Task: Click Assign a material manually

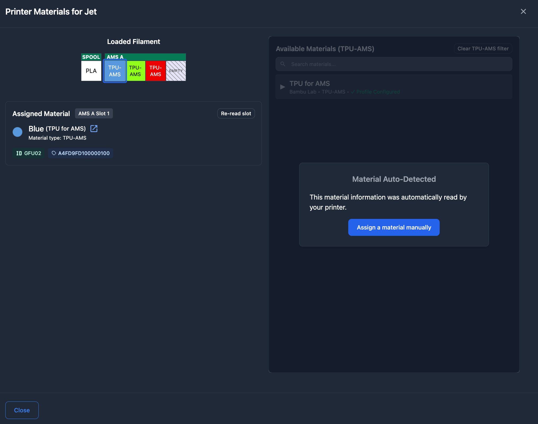Action: pyautogui.click(x=394, y=227)
